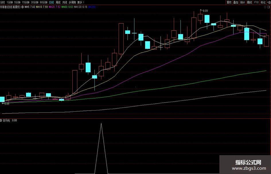Screen dimensions: 271x174
Task: Click the round icon beside 回马枪 indicator
Action: pyautogui.click(x=1, y=120)
